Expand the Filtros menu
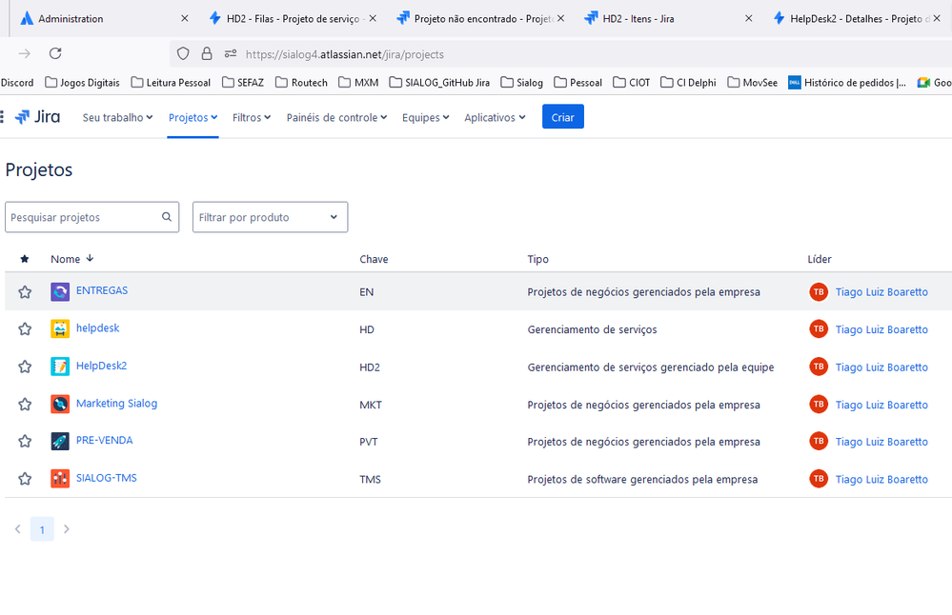 click(x=252, y=118)
